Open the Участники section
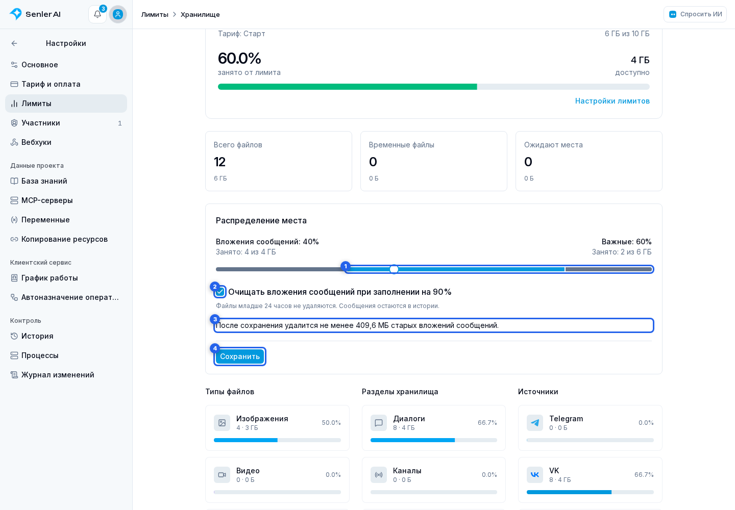 pyautogui.click(x=66, y=123)
